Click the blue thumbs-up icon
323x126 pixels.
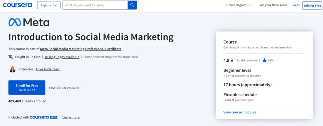point(265,60)
